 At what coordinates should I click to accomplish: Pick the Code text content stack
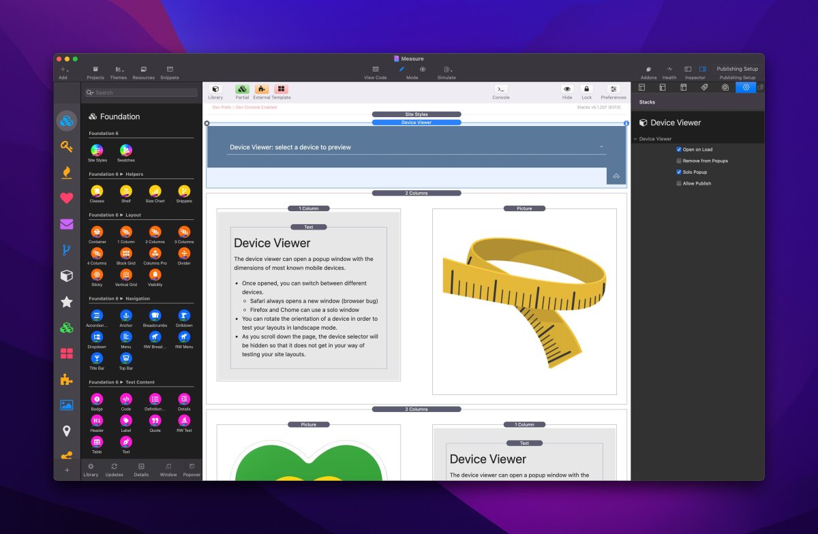pos(126,399)
